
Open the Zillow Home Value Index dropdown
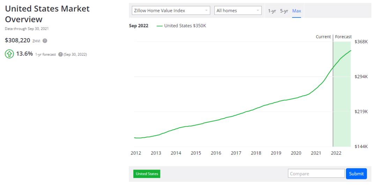click(171, 11)
